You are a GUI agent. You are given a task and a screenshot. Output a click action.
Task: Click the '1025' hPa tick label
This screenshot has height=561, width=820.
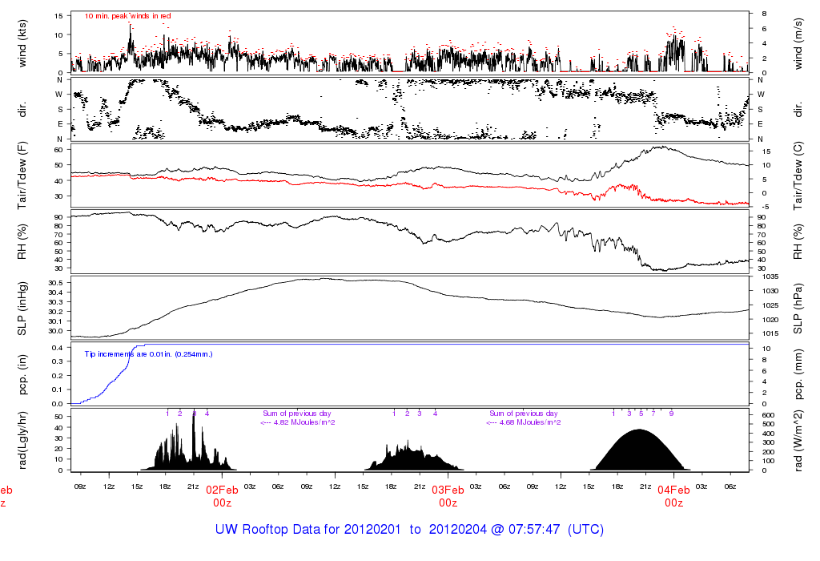click(x=771, y=305)
